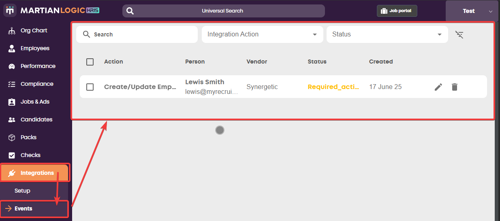This screenshot has width=500, height=221.
Task: Click the briefcase icon in Job portal
Action: (383, 11)
